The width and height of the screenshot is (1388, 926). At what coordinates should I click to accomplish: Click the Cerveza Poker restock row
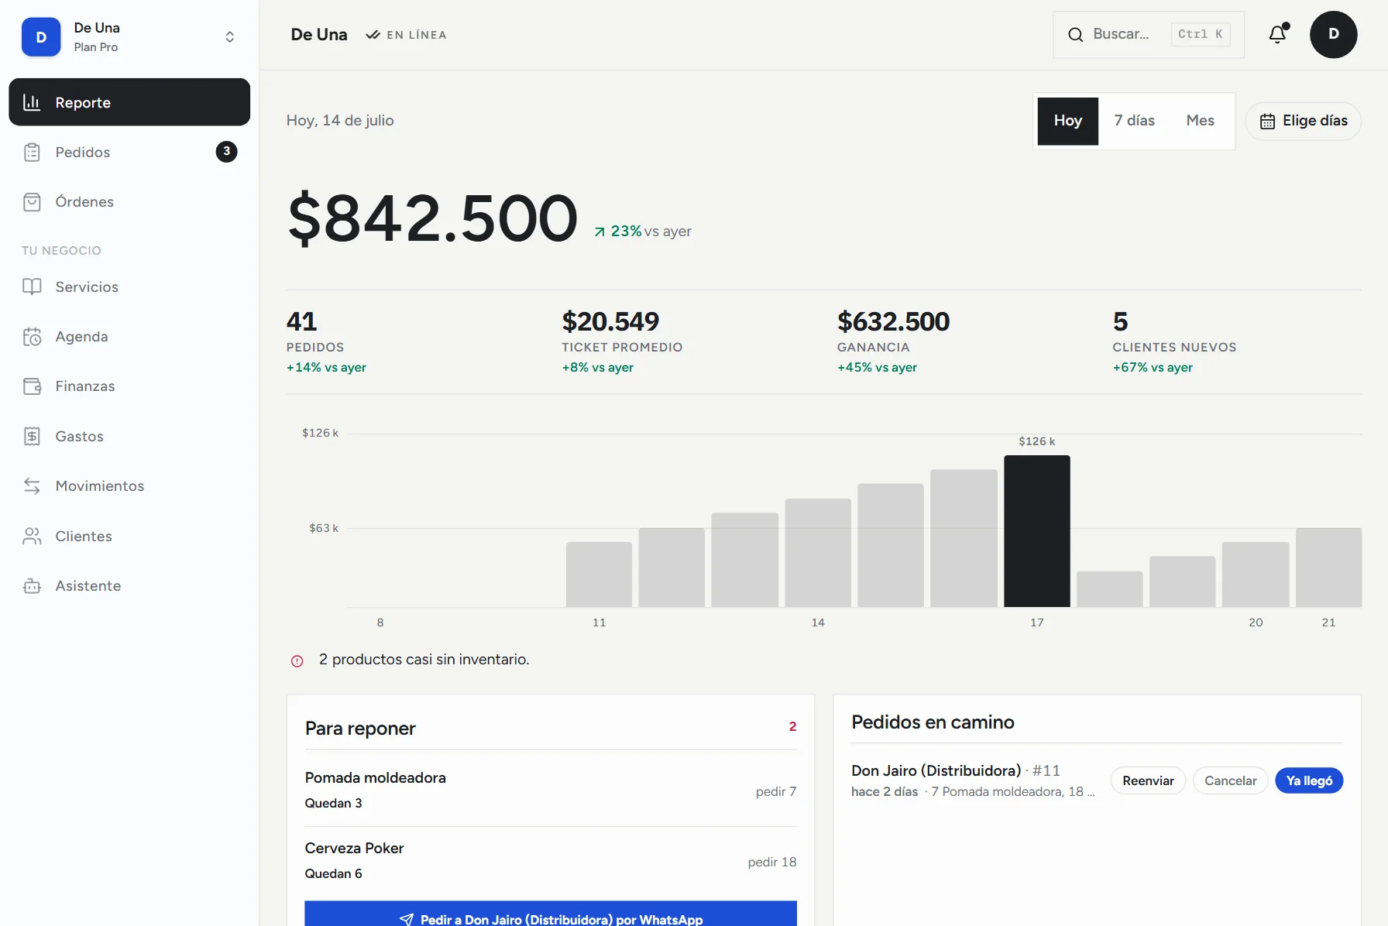(551, 861)
